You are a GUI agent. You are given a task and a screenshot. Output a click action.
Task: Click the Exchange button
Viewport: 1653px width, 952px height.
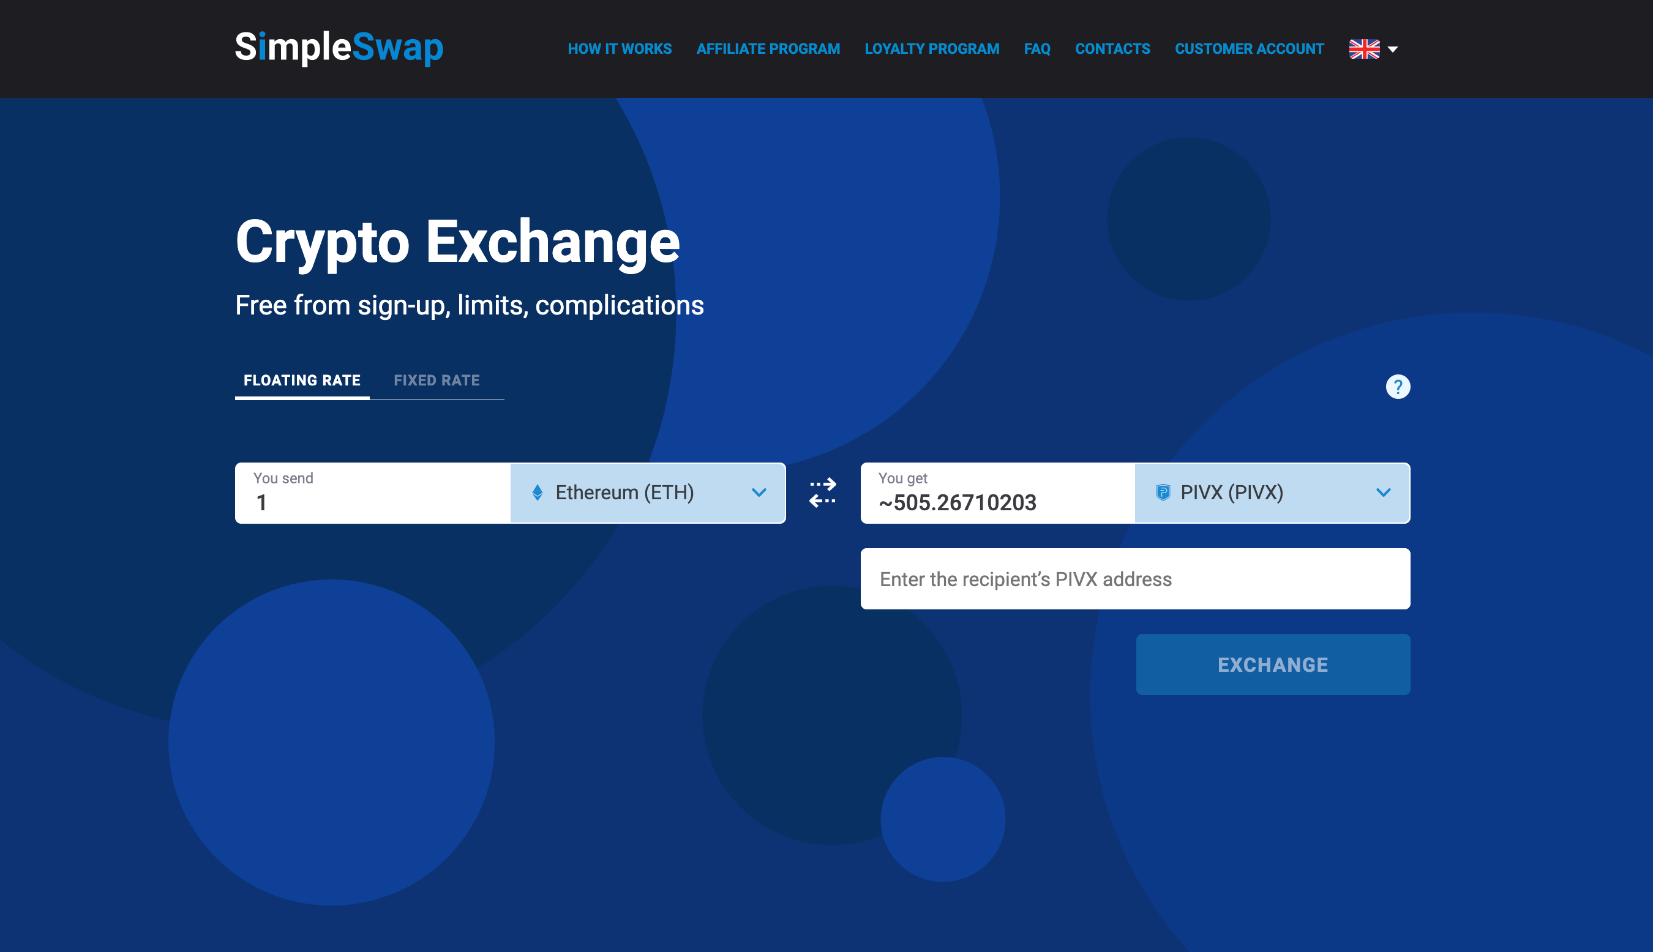tap(1272, 664)
